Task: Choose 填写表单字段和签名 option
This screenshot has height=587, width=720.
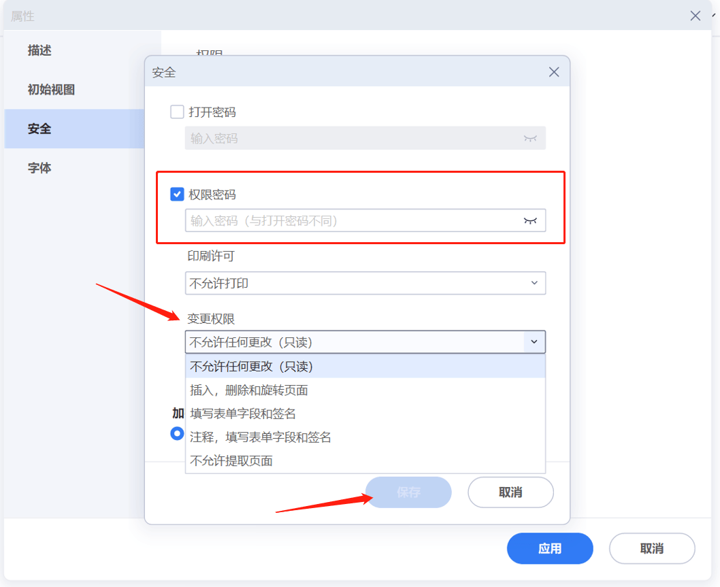Action: tap(365, 414)
